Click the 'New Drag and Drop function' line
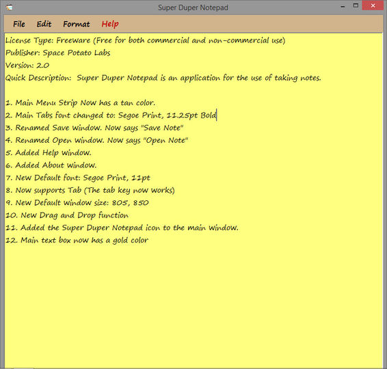The width and height of the screenshot is (387, 369). click(x=67, y=215)
